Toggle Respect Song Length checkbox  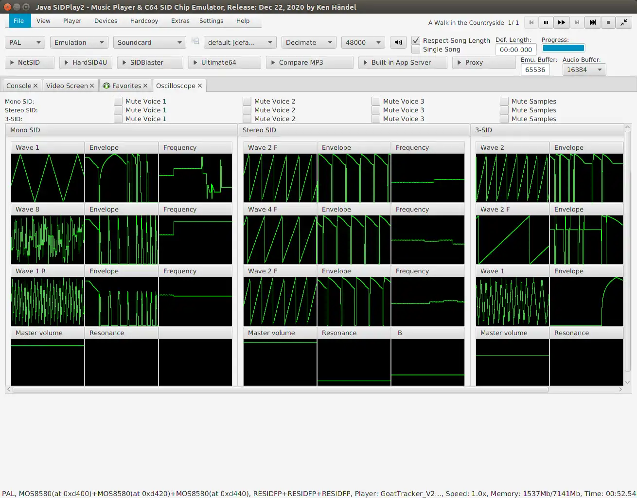pos(416,40)
